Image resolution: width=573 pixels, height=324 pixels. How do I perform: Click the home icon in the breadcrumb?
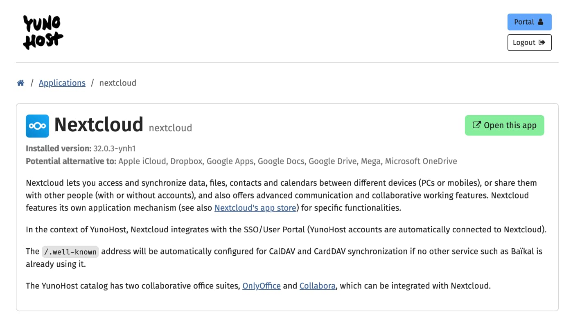tap(20, 82)
